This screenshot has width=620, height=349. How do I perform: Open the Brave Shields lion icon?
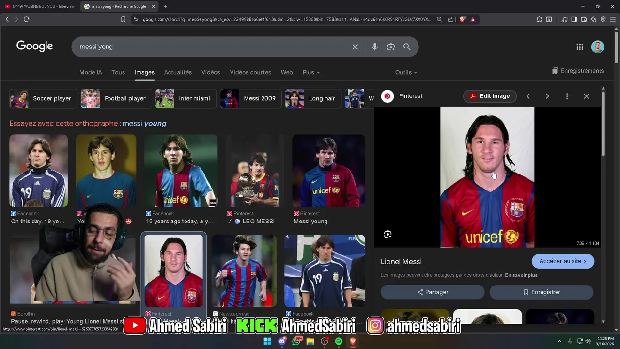coord(462,19)
